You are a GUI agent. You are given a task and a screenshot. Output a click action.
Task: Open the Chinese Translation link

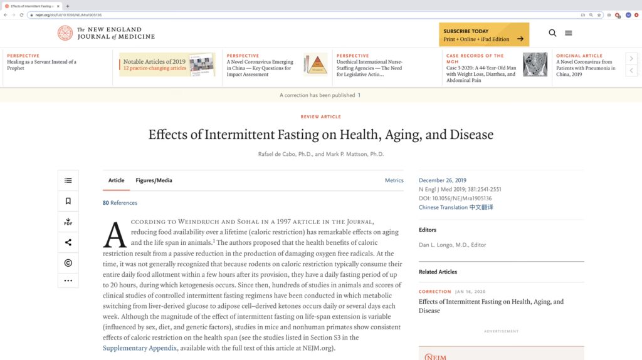(x=455, y=207)
